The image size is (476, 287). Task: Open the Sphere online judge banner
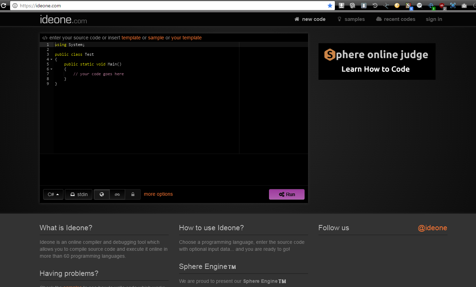[x=377, y=62]
